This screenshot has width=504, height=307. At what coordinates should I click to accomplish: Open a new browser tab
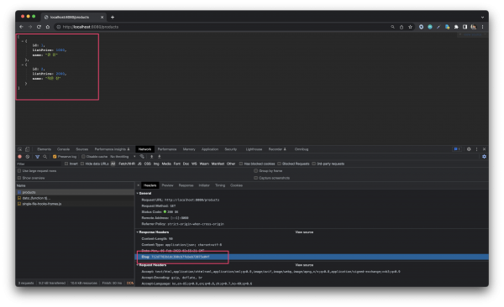pyautogui.click(x=113, y=18)
